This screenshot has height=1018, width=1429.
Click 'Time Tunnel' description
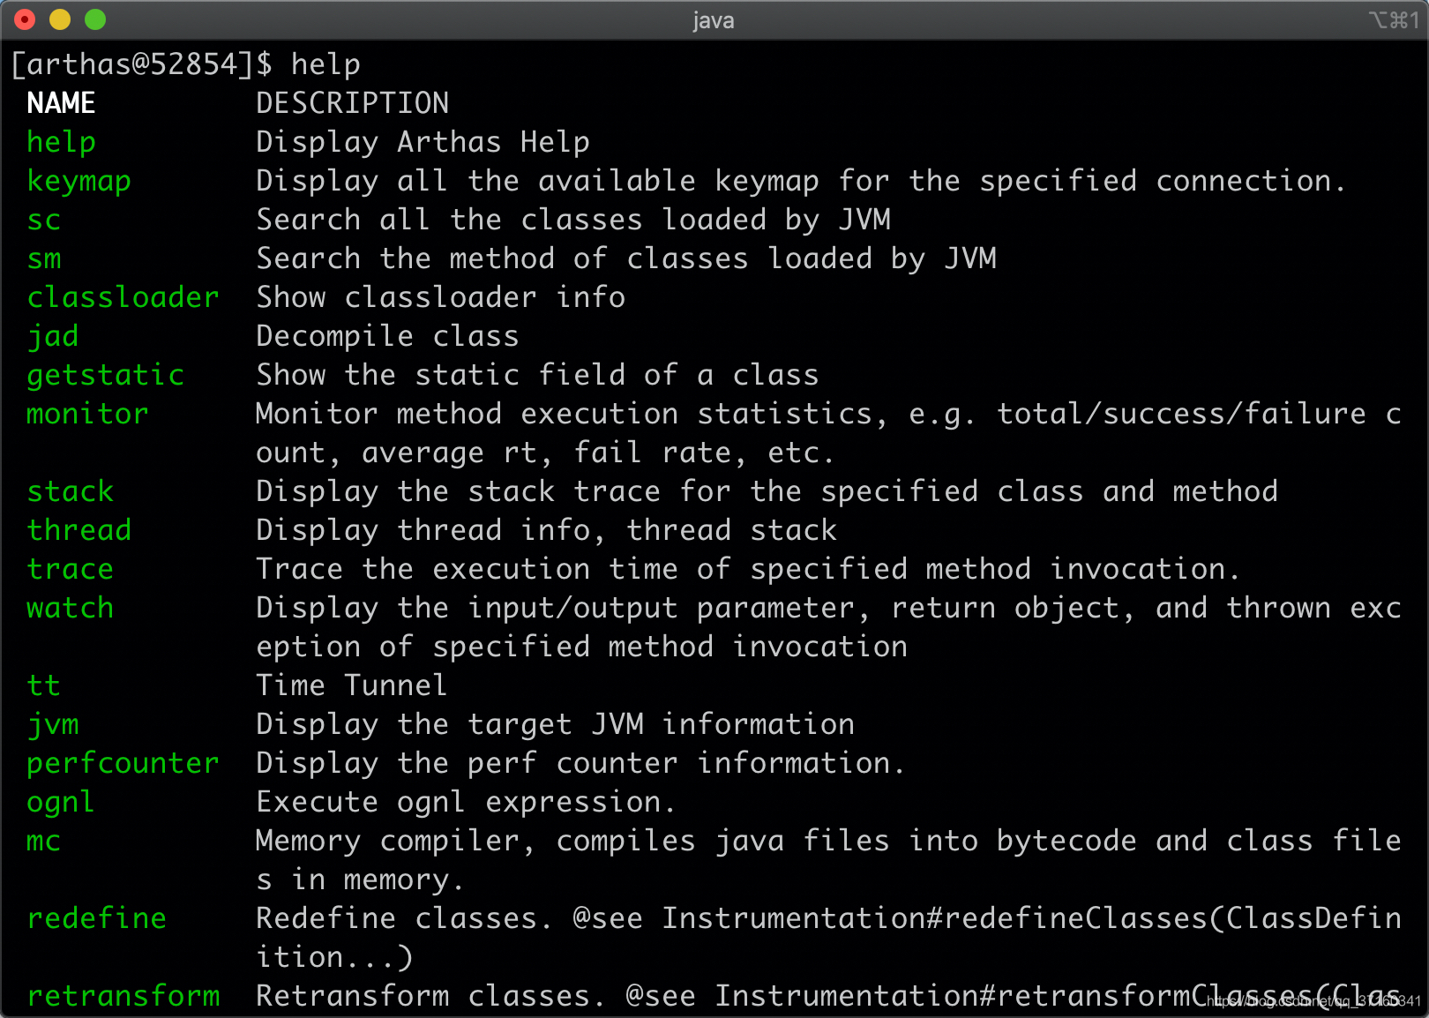tap(352, 685)
